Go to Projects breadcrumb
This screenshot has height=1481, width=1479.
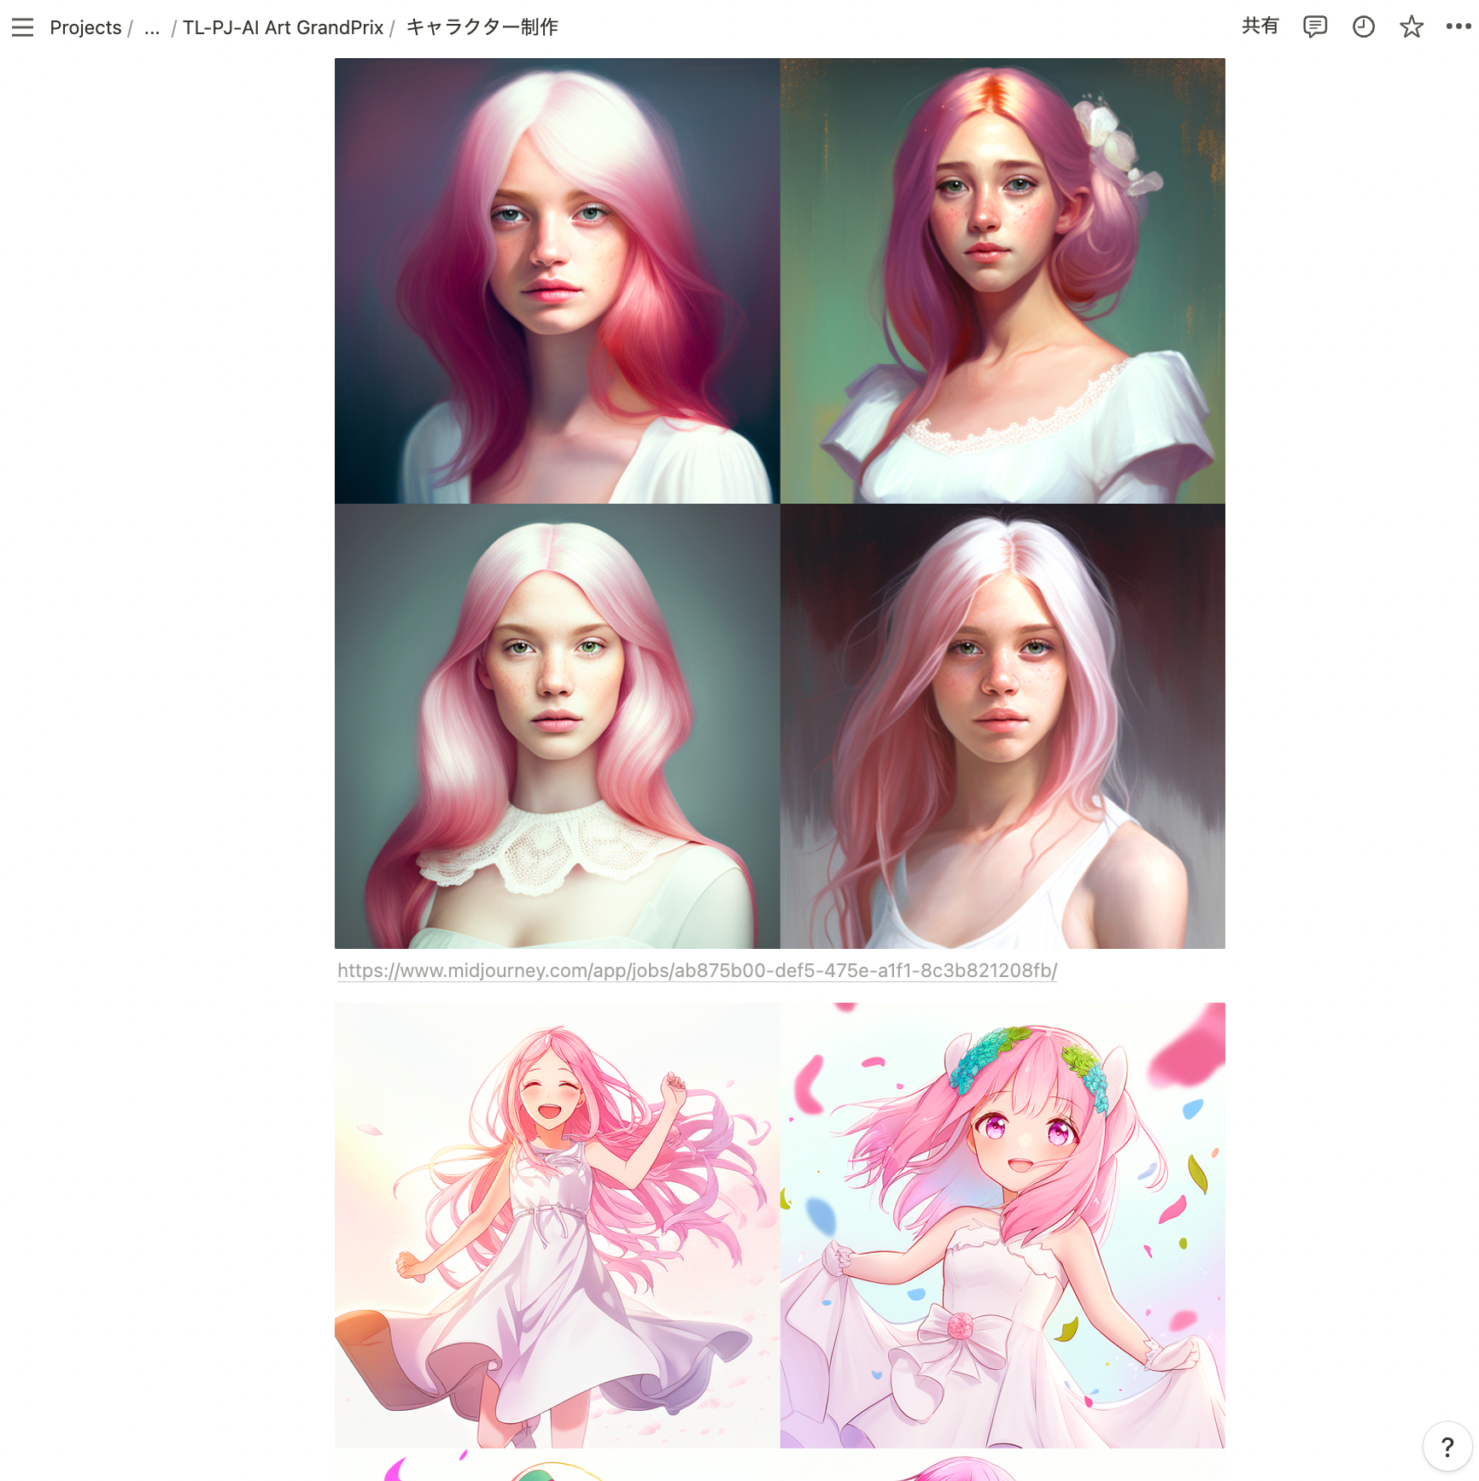[x=85, y=27]
